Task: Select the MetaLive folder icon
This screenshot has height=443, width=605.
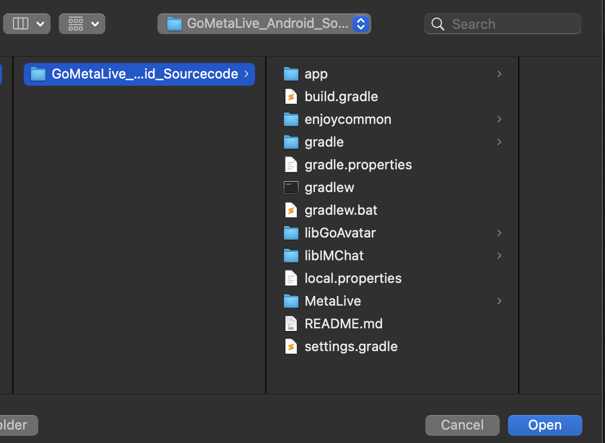Action: coord(291,301)
